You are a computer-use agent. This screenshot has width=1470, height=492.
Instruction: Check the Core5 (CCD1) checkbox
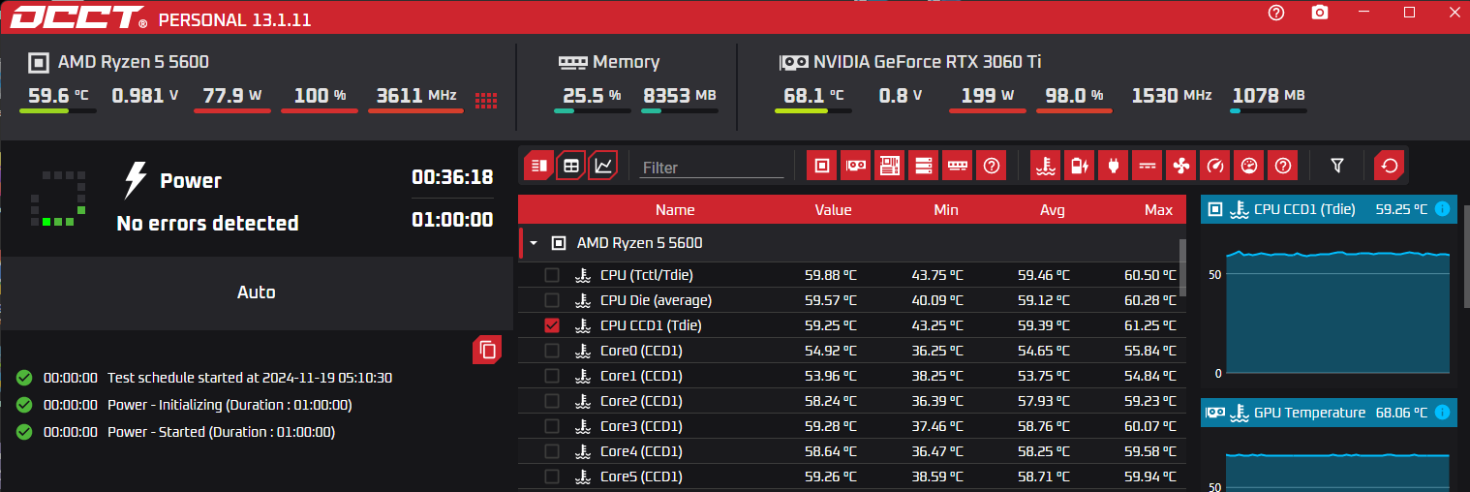tap(552, 477)
